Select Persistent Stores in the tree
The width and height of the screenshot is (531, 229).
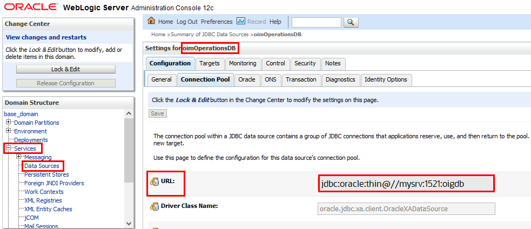[x=47, y=174]
